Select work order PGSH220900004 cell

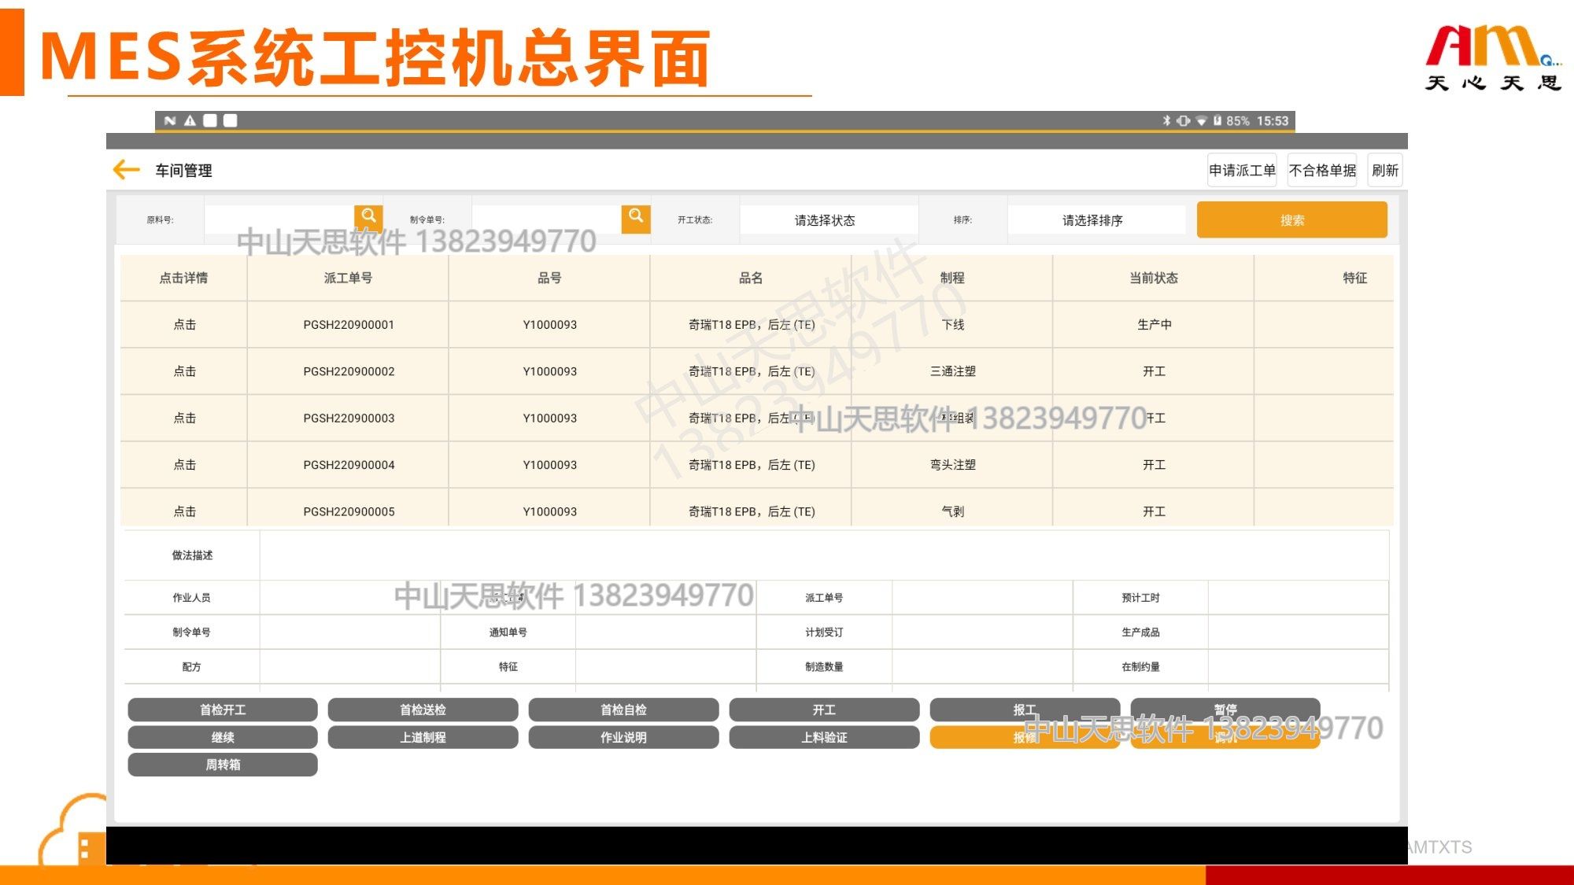point(349,464)
